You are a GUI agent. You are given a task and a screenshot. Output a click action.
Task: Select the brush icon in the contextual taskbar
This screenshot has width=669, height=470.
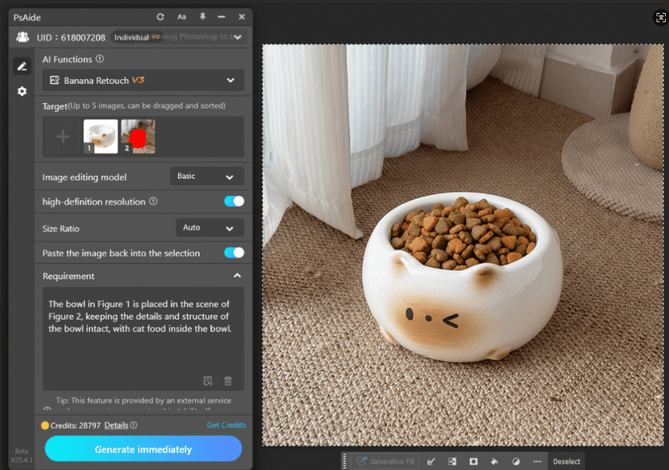431,461
